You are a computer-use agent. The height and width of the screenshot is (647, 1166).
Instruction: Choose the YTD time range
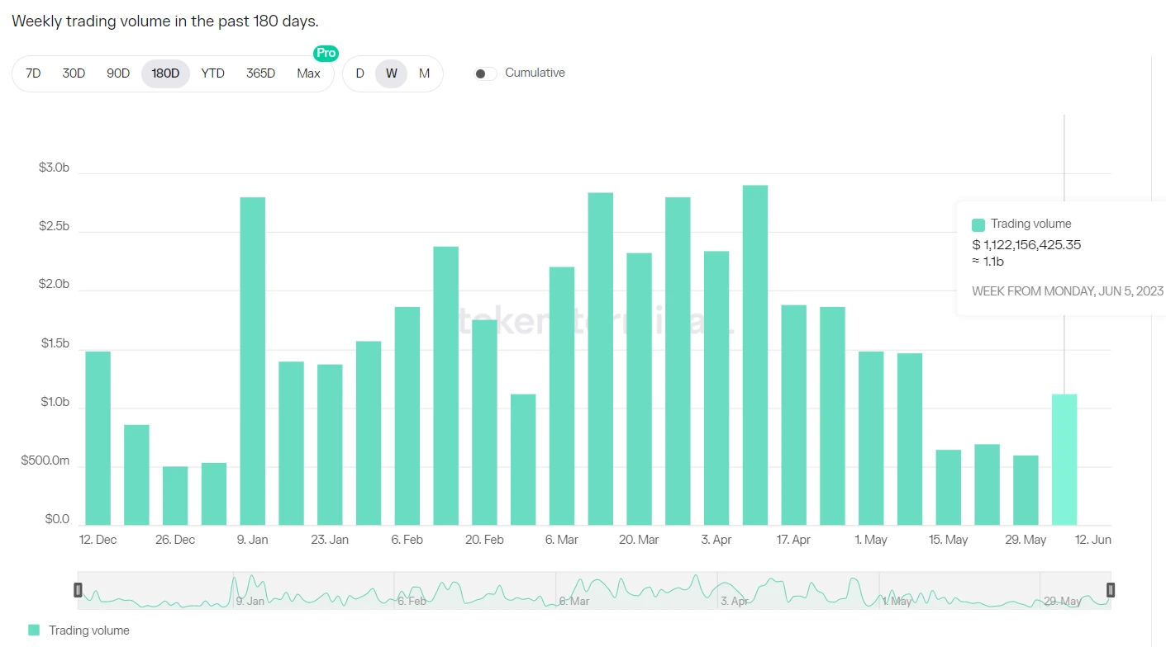pos(212,73)
